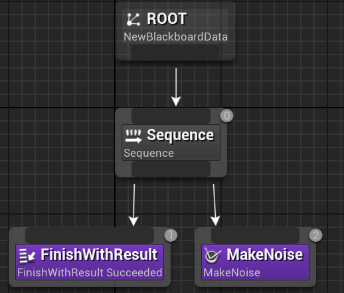Select the MakeNoise task node title
Image resolution: width=344 pixels, height=293 pixels.
(x=264, y=254)
